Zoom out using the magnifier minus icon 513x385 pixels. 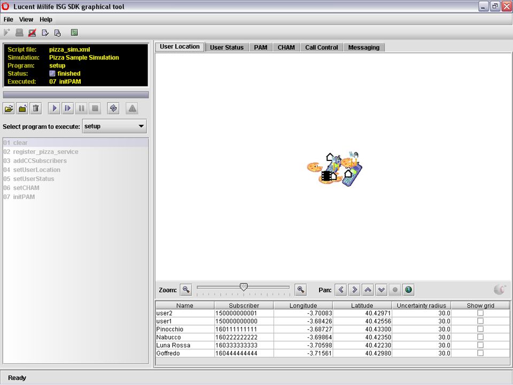(x=186, y=290)
